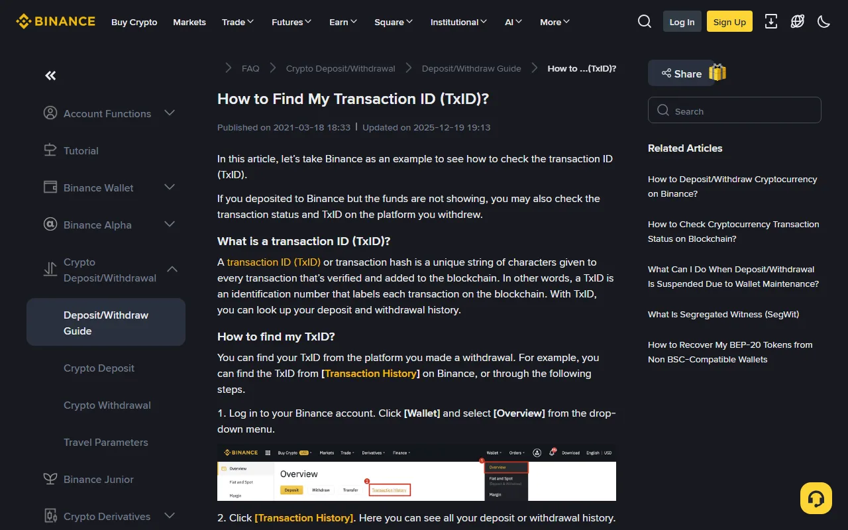Open the More dropdown menu

point(555,22)
